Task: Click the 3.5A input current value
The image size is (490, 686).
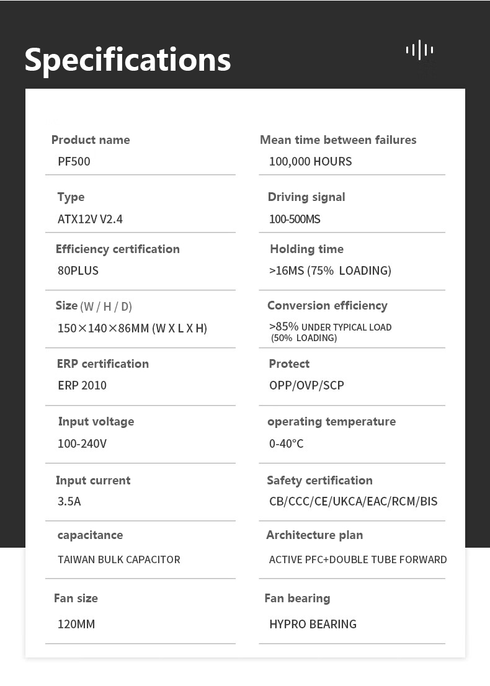Action: (x=69, y=501)
